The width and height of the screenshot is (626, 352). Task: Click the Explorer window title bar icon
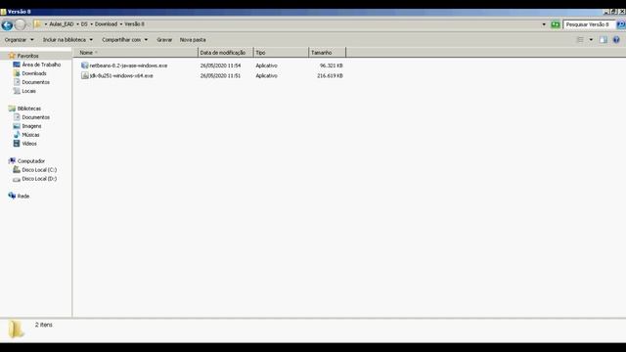3,12
